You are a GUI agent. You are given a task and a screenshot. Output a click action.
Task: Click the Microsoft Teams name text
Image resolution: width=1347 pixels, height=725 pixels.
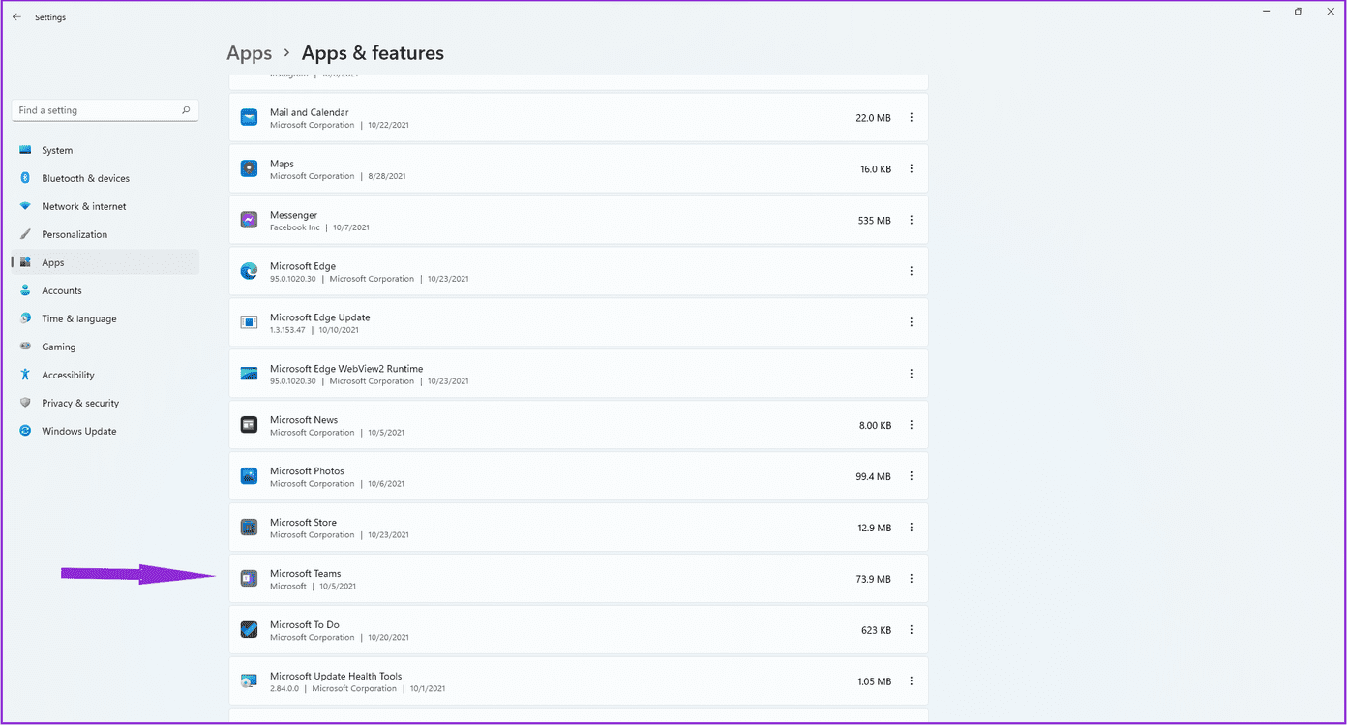(306, 574)
